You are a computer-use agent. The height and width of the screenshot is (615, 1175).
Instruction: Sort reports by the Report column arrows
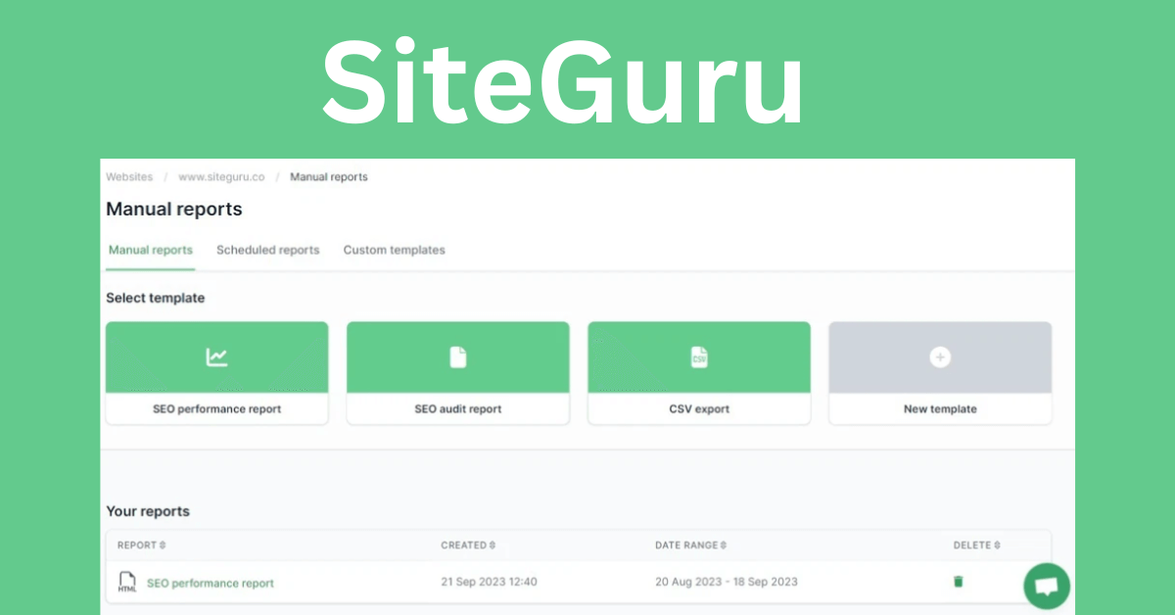point(164,545)
